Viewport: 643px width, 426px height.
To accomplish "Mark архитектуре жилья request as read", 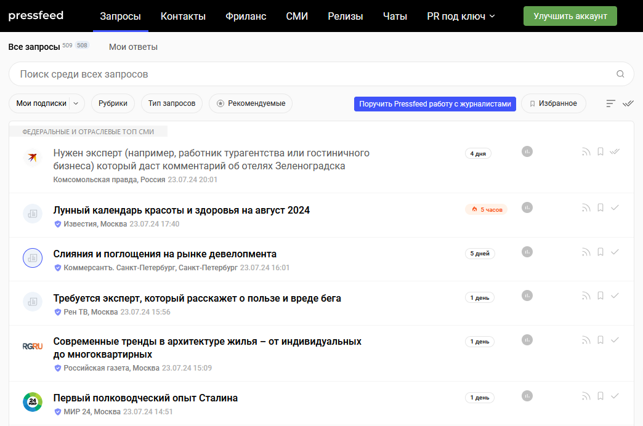I will coord(615,340).
